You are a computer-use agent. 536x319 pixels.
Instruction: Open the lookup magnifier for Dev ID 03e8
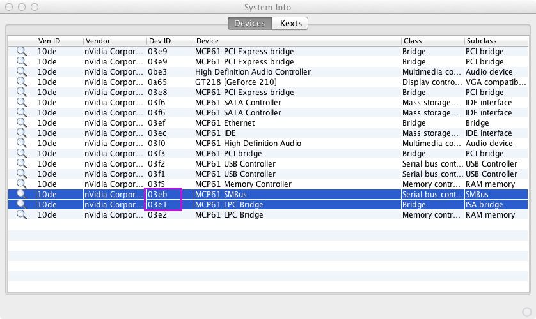pyautogui.click(x=22, y=92)
